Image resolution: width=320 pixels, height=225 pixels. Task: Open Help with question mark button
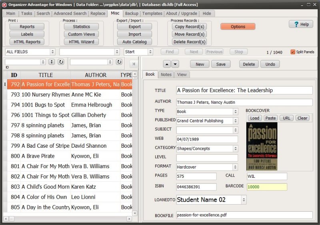[x=301, y=24]
